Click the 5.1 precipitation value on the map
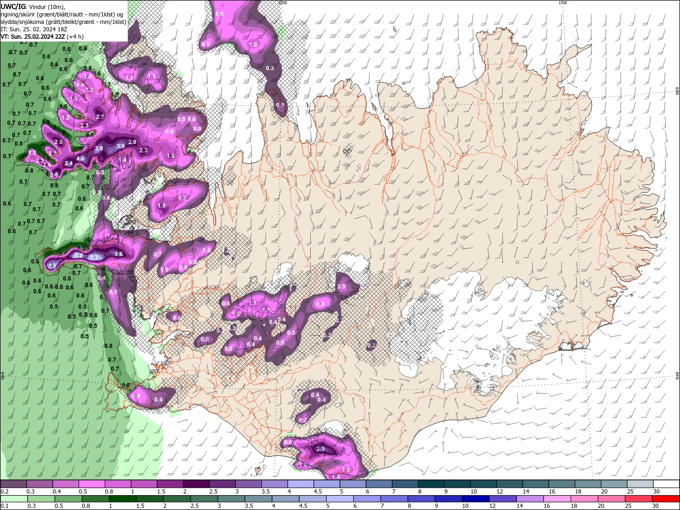This screenshot has height=510, width=680. (52, 265)
